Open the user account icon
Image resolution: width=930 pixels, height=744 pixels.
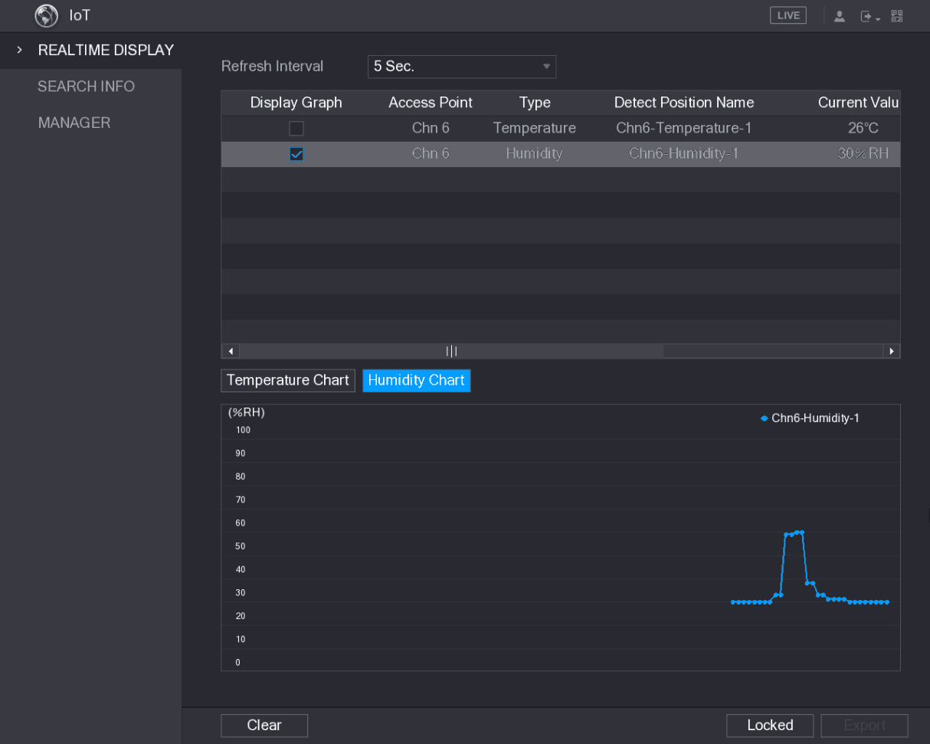840,16
